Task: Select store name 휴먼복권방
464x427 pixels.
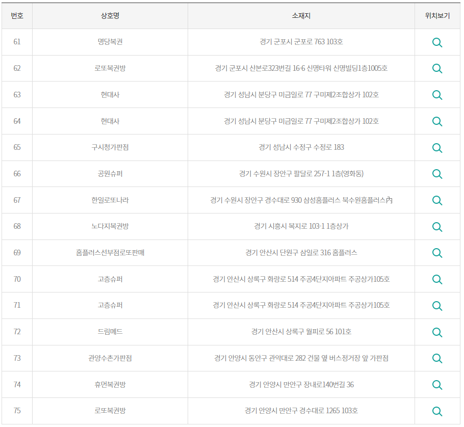Action: pos(110,384)
